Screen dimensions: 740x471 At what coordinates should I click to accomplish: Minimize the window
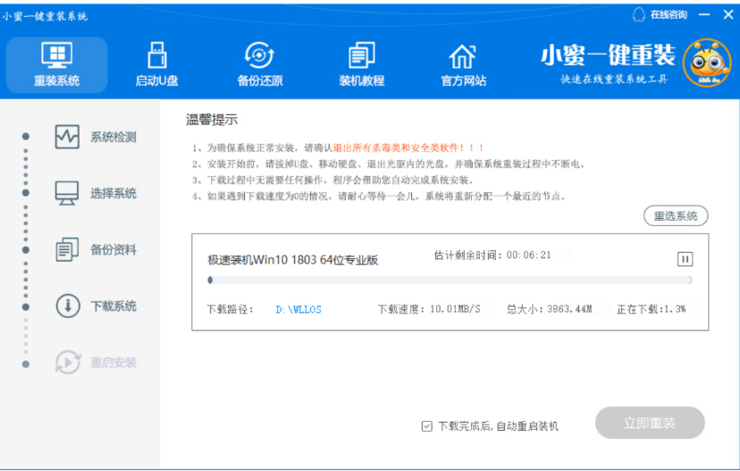[704, 15]
